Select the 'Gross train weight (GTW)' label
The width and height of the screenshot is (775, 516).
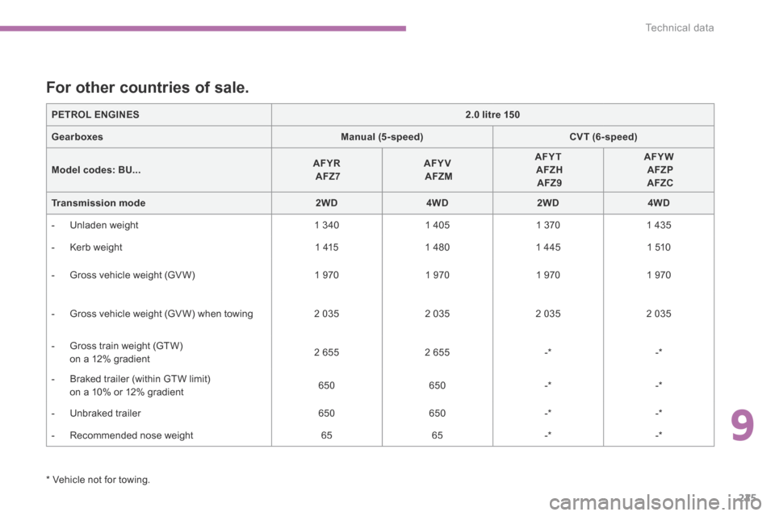pos(127,346)
